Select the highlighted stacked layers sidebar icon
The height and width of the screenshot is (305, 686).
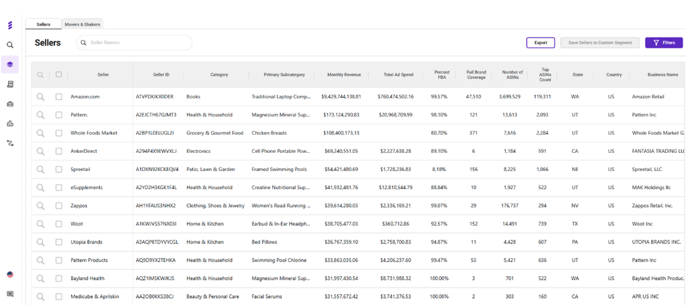click(10, 64)
